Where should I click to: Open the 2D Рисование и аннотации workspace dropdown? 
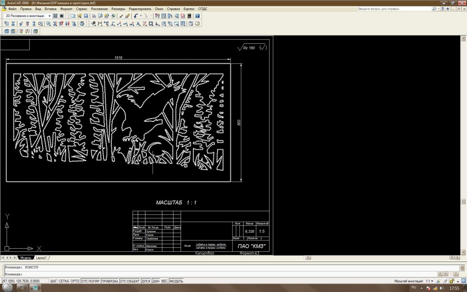pos(28,16)
